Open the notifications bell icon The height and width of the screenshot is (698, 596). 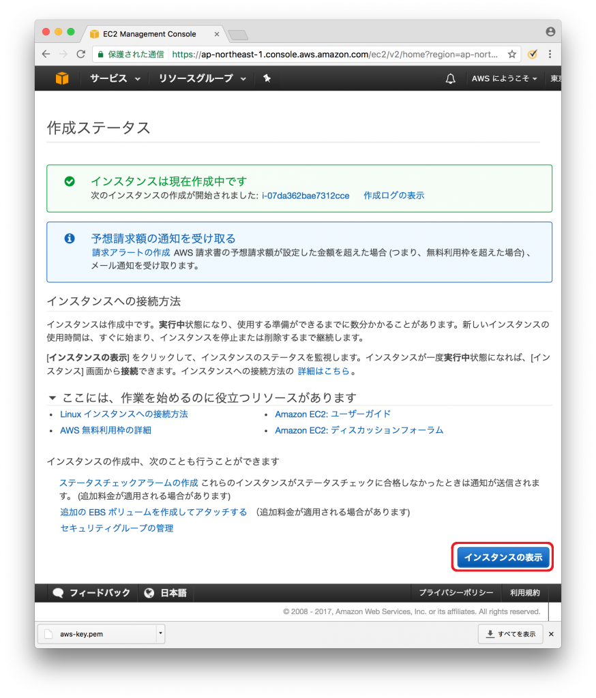tap(450, 79)
